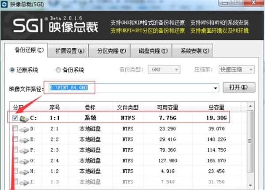Click the 打开 button
Viewport: 265px width, 190px height.
coord(238,87)
